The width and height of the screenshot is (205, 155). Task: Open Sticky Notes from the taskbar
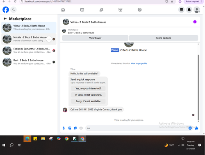35,139
